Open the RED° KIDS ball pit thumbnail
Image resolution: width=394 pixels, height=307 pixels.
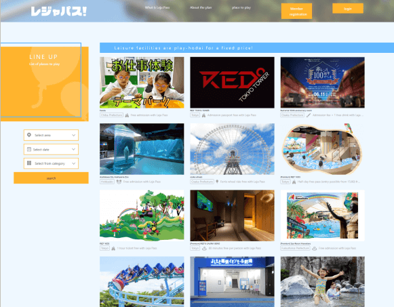point(323,149)
